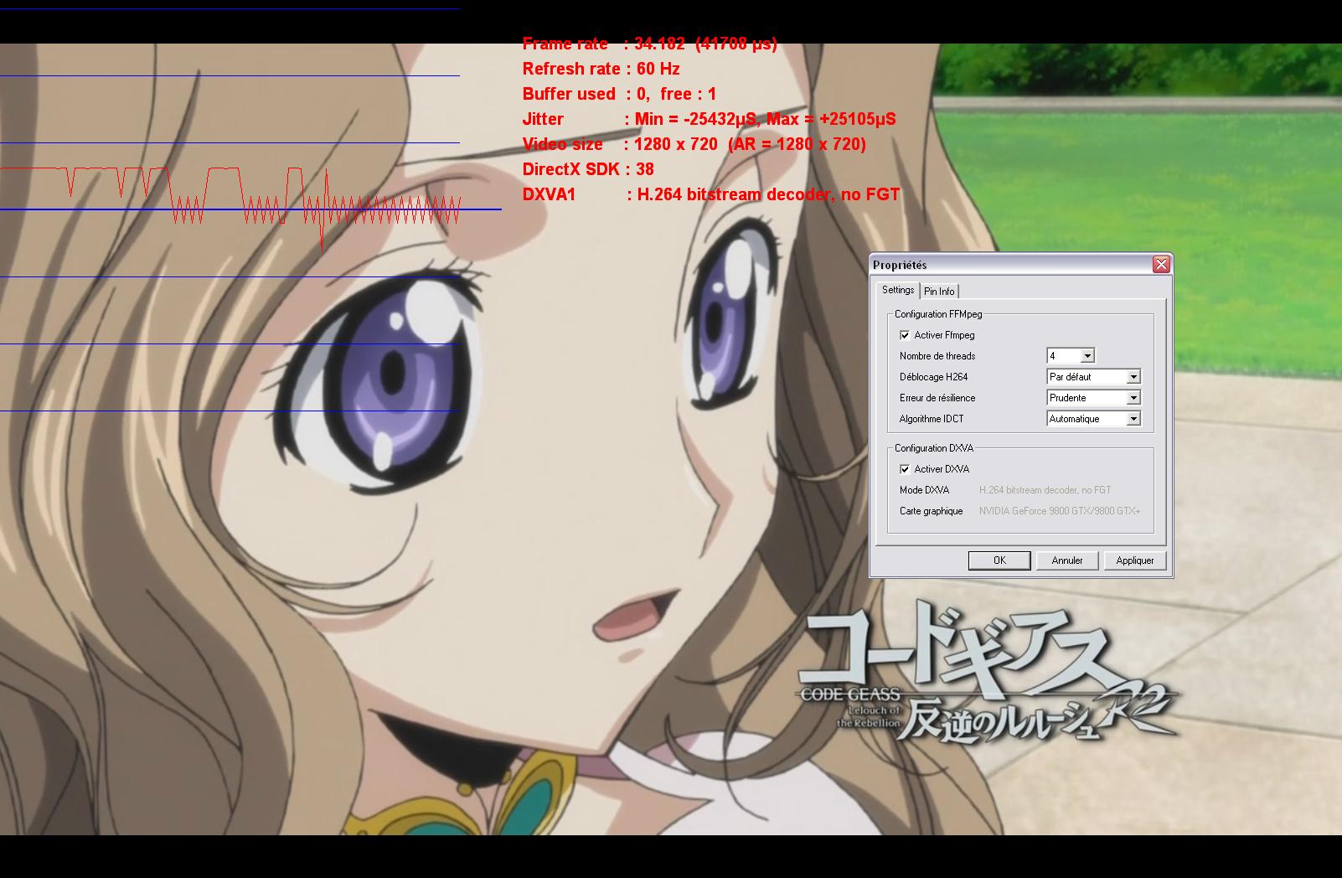Expand the Déblocage H264 dropdown

coord(1094,377)
